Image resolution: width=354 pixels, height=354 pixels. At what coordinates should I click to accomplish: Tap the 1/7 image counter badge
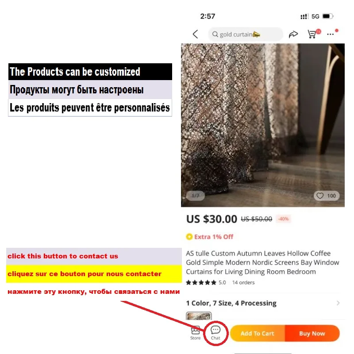pos(196,196)
